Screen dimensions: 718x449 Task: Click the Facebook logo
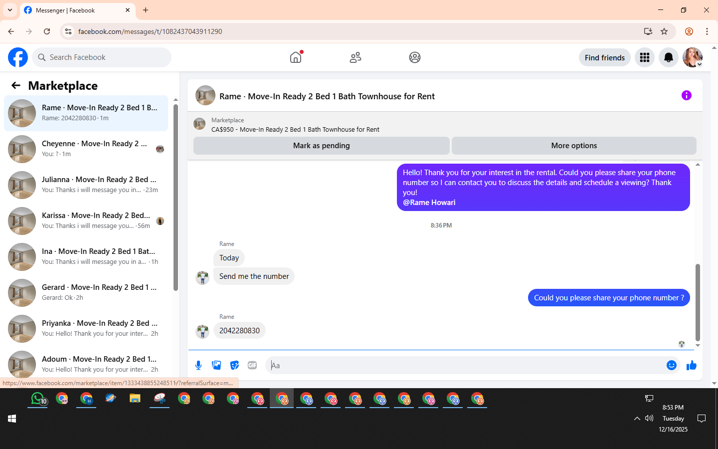18,57
